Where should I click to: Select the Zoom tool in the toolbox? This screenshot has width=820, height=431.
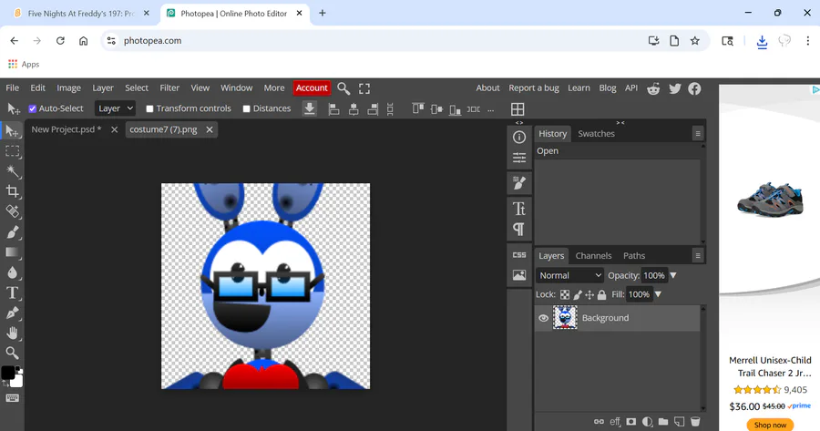pos(12,353)
